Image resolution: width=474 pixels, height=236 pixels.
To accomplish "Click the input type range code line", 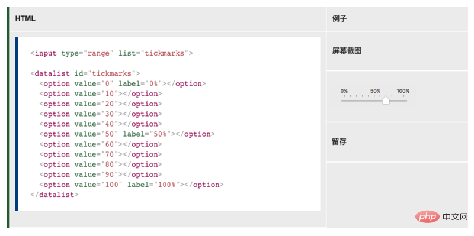I will tap(111, 53).
